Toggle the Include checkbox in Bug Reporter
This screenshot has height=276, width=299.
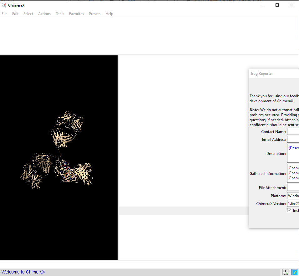tap(289, 210)
